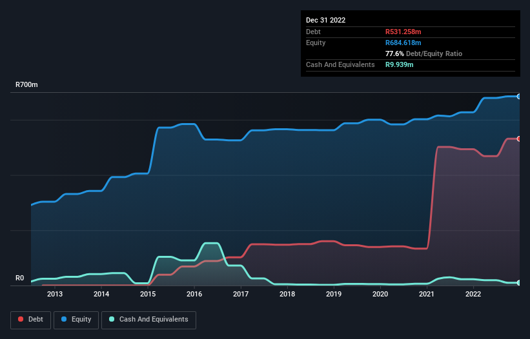The width and height of the screenshot is (530, 339).
Task: Select the 2015 x-axis label
Action: [148, 294]
